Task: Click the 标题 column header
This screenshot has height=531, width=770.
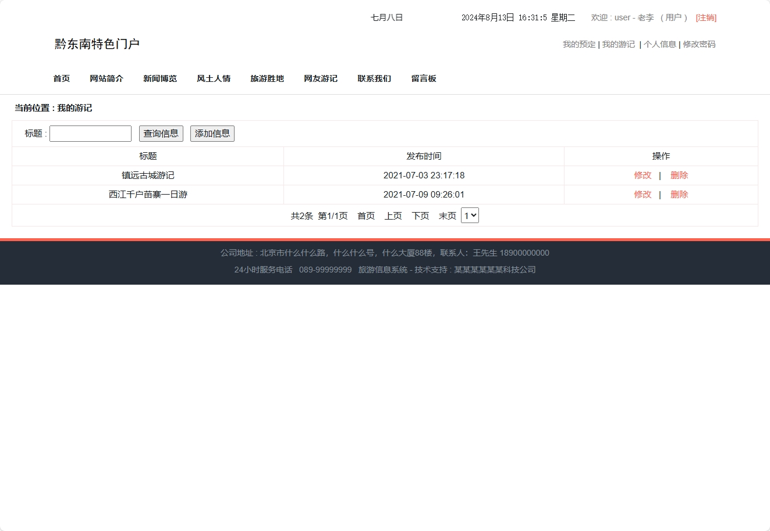Action: point(148,156)
